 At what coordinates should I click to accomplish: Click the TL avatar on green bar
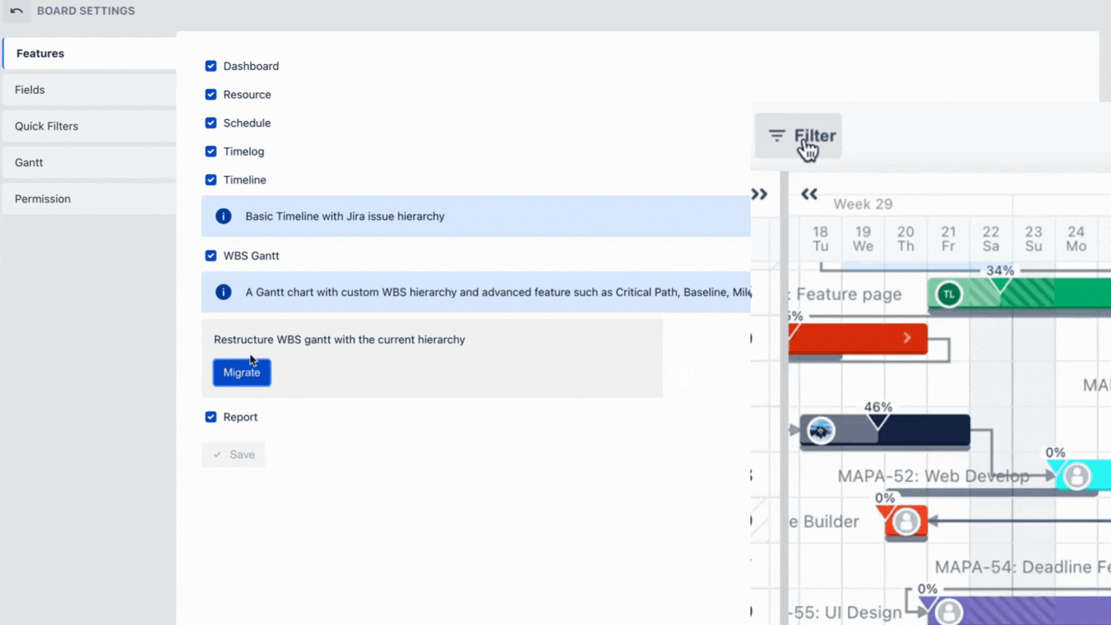point(949,294)
